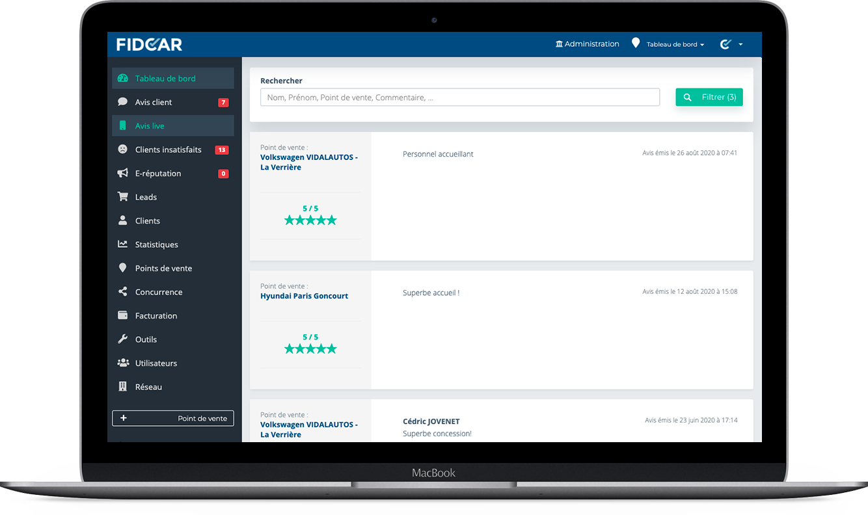Click the Outils wrench icon
Viewport: 868px width, 515px height.
pyautogui.click(x=122, y=339)
